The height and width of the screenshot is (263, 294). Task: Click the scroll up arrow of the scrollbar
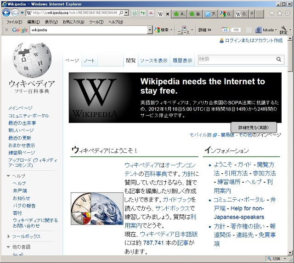click(x=290, y=39)
